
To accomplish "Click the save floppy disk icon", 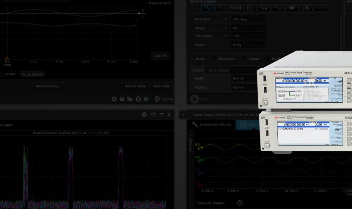I will (122, 99).
